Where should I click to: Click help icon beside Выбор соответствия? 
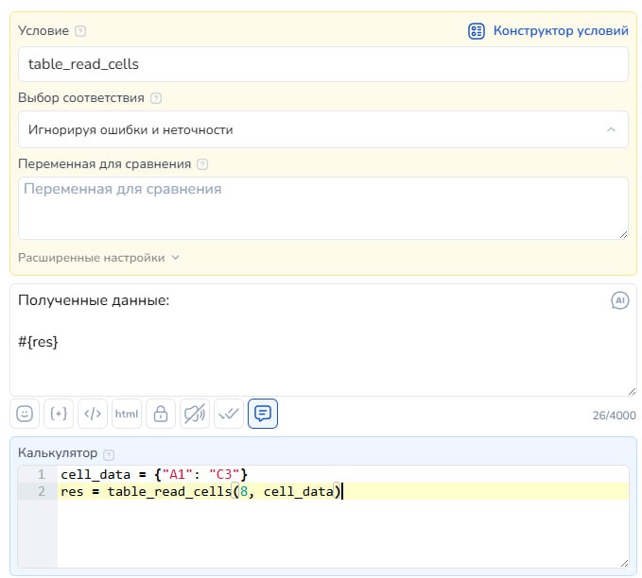(156, 98)
